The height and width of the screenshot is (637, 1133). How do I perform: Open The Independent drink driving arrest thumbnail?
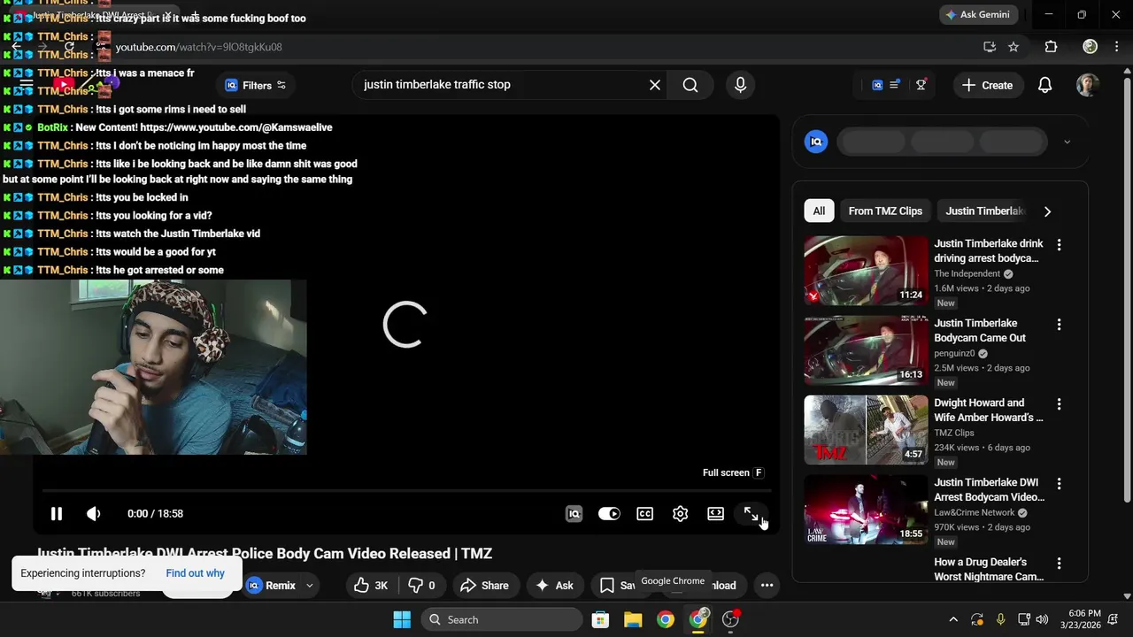(x=866, y=271)
